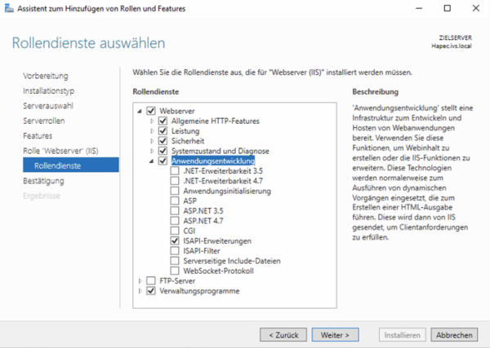Tick the ASP checkbox
This screenshot has height=348, width=490.
point(175,200)
